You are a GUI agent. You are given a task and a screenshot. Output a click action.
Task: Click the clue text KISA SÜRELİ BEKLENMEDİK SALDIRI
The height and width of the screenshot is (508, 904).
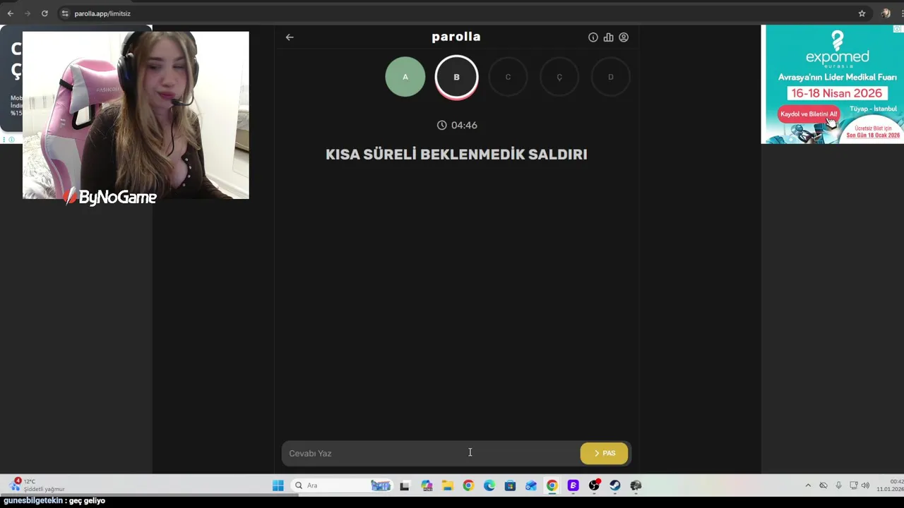point(456,155)
